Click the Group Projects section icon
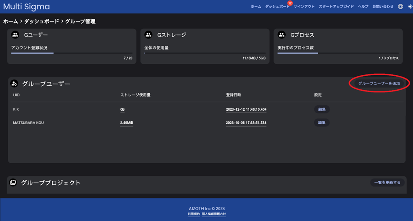Screen dimensions: 413x221 click(13, 182)
